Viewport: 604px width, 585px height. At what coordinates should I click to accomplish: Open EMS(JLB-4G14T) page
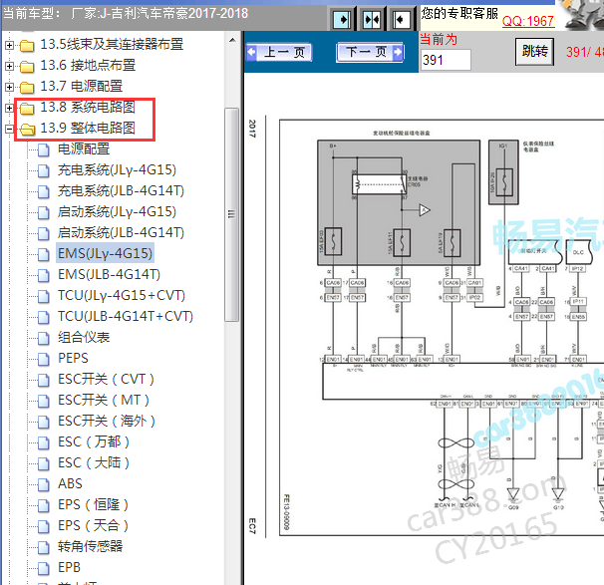click(109, 275)
